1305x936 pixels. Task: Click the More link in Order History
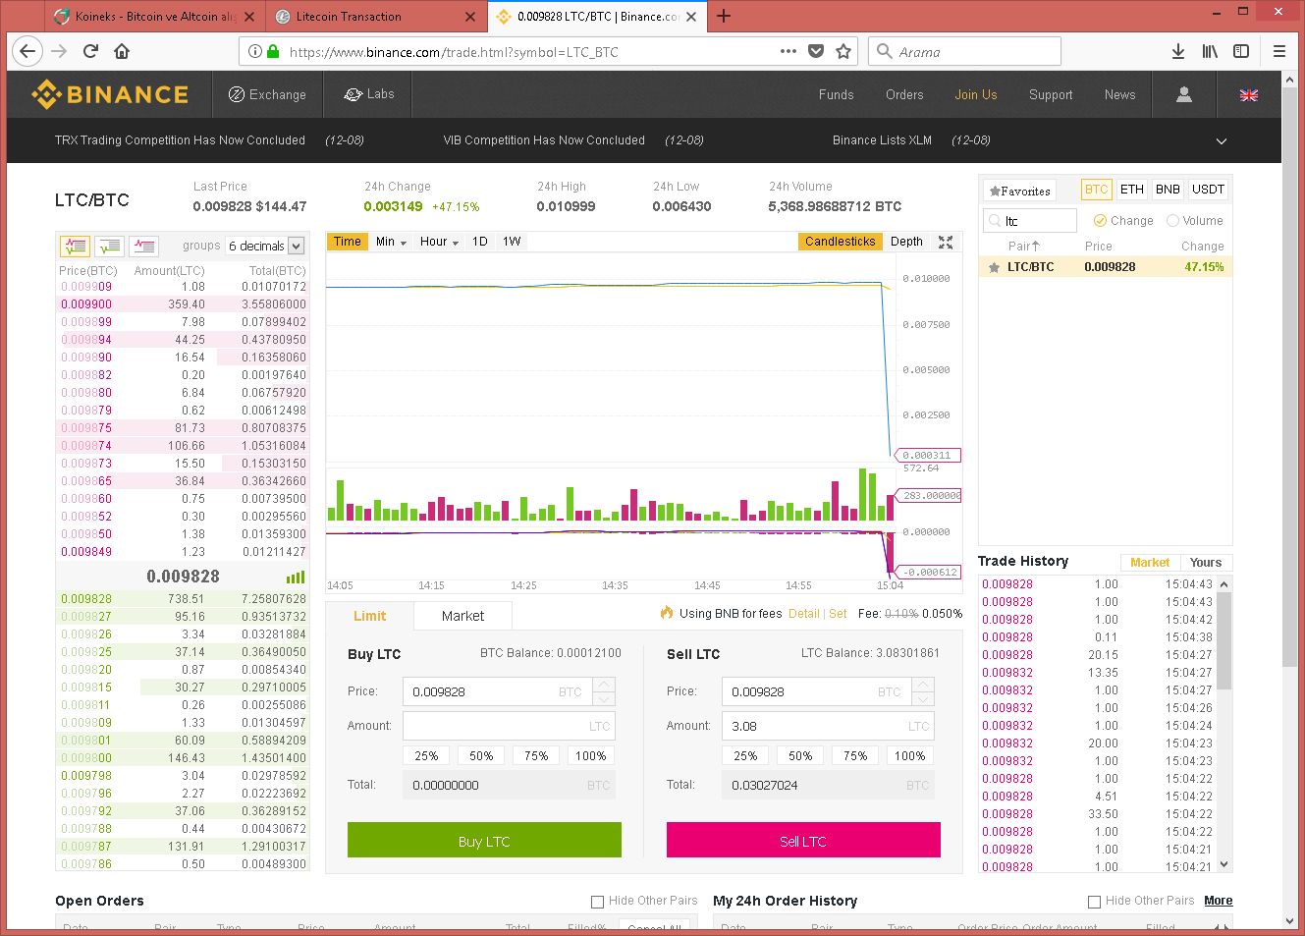pos(1219,901)
